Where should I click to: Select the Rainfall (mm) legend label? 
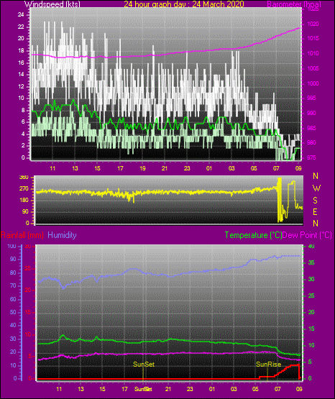(x=22, y=235)
